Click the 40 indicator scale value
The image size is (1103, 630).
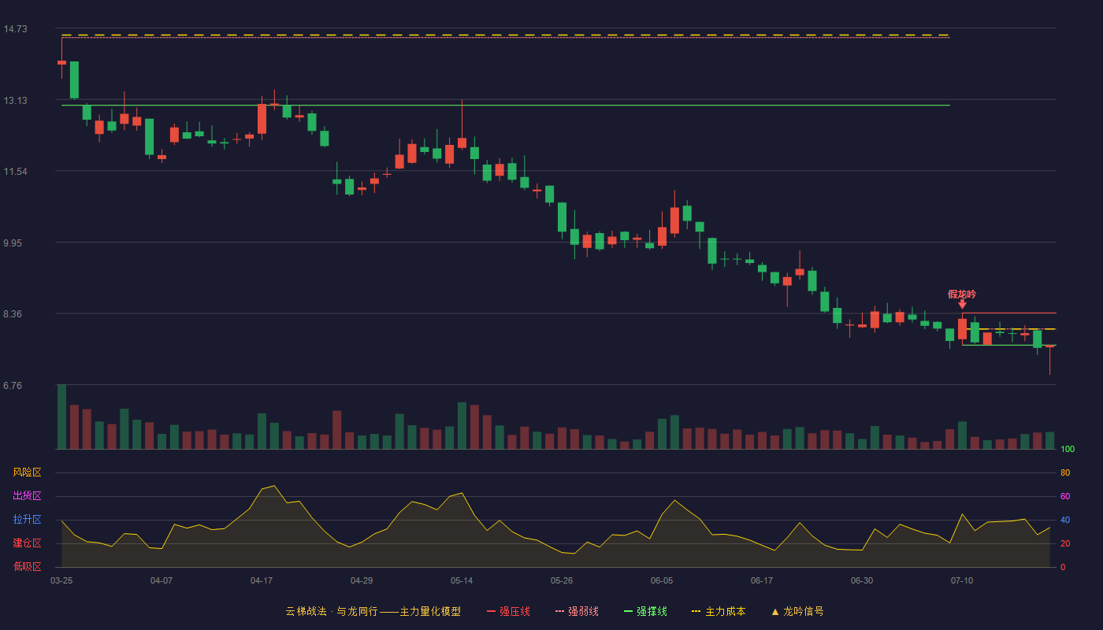click(1065, 520)
